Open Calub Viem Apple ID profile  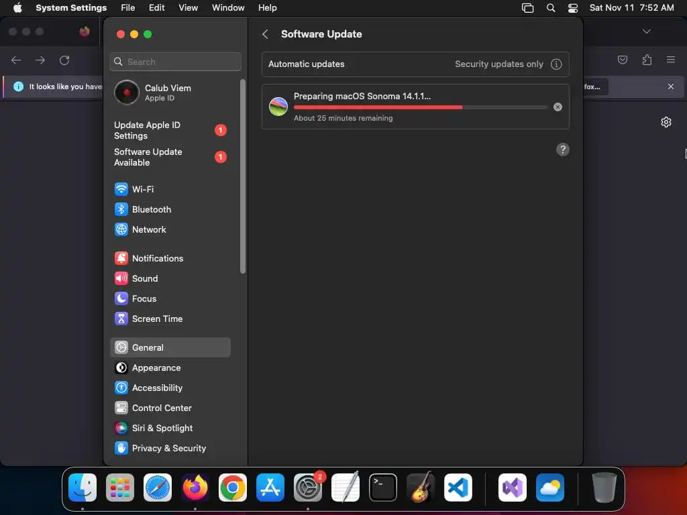click(x=170, y=93)
